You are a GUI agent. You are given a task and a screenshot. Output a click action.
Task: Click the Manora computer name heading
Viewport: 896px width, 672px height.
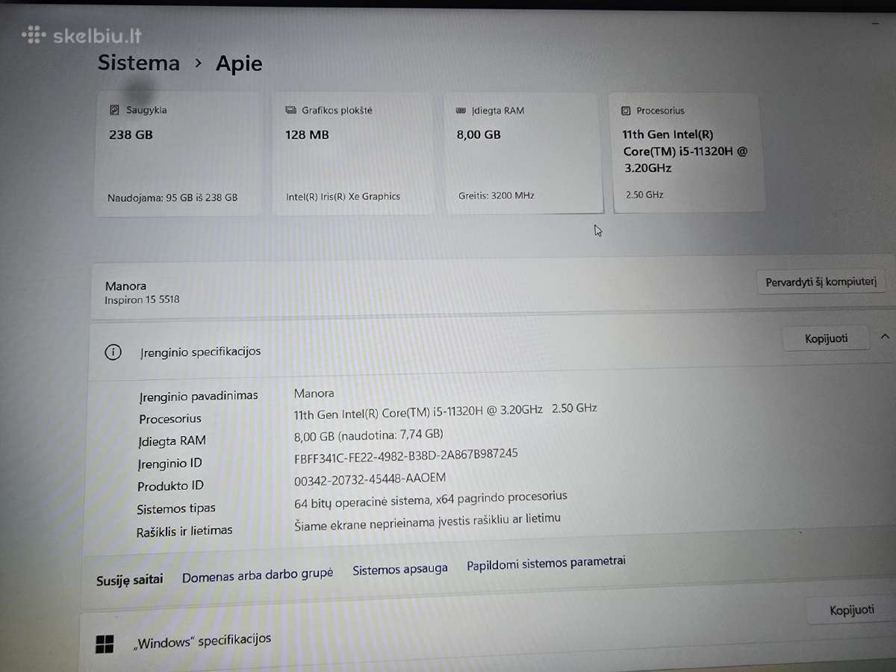[125, 286]
